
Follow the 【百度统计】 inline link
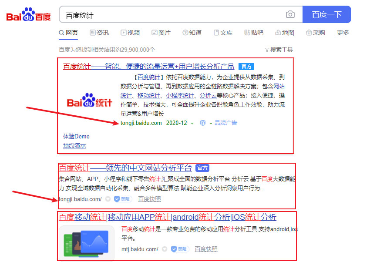coord(149,77)
